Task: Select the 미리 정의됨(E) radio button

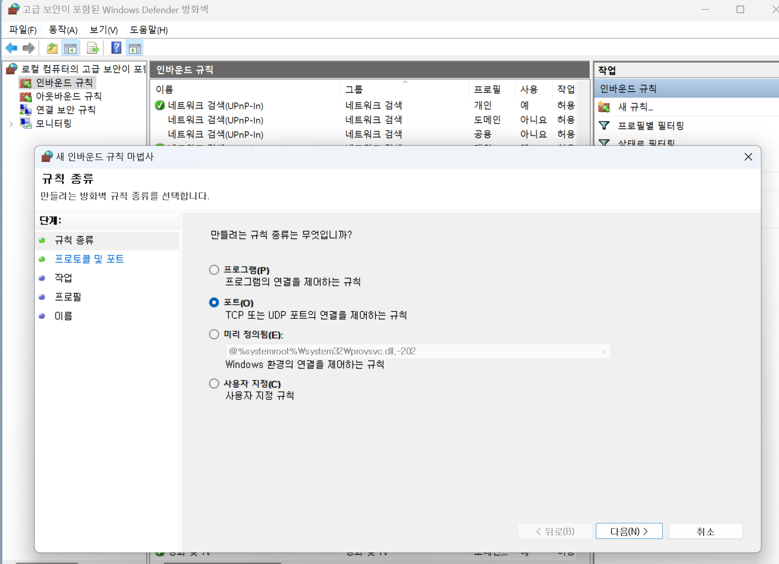Action: click(214, 334)
